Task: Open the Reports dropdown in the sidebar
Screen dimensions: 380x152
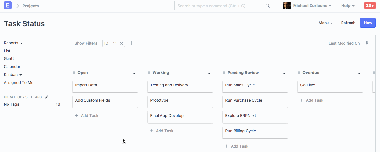Action: pos(13,43)
